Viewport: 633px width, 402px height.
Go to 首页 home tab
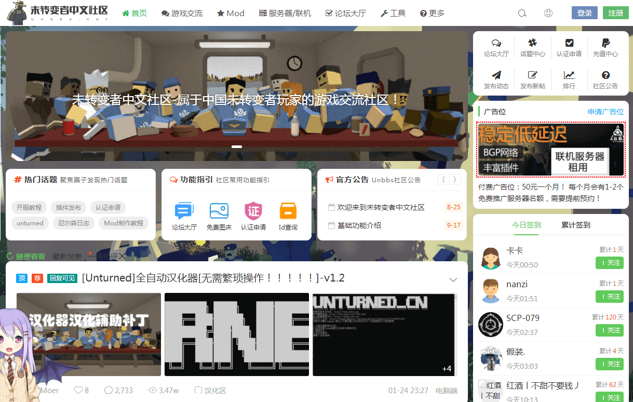pyautogui.click(x=134, y=13)
